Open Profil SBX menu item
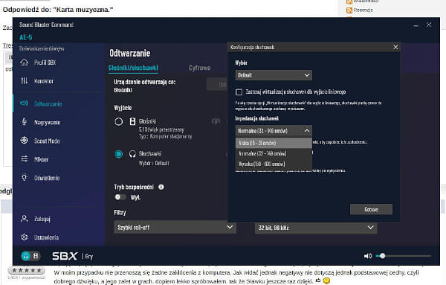This screenshot has height=285, width=446. tap(45, 63)
